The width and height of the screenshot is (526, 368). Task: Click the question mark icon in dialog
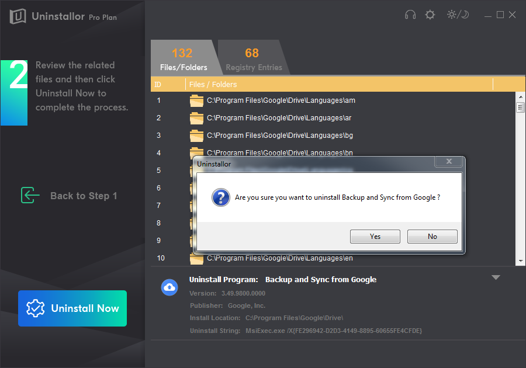(221, 197)
